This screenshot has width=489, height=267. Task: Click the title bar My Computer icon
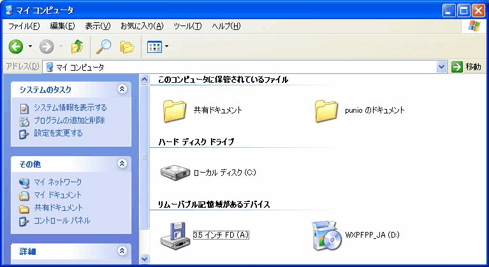10,11
